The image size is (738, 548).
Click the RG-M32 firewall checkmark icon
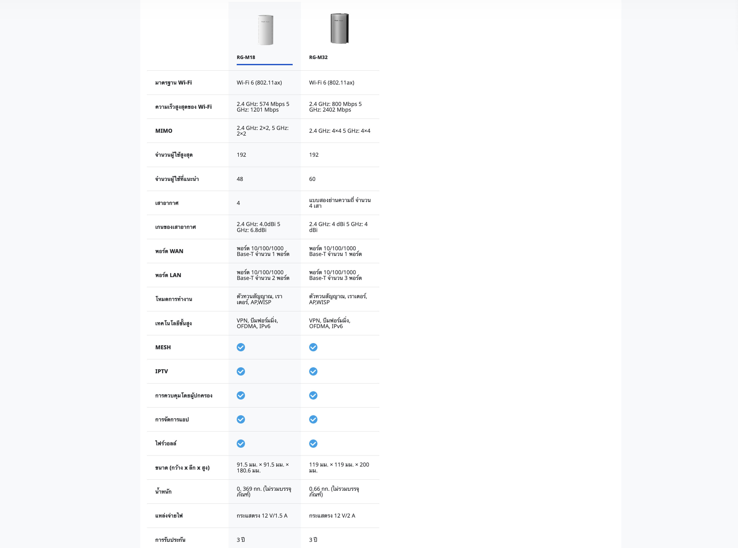(313, 444)
